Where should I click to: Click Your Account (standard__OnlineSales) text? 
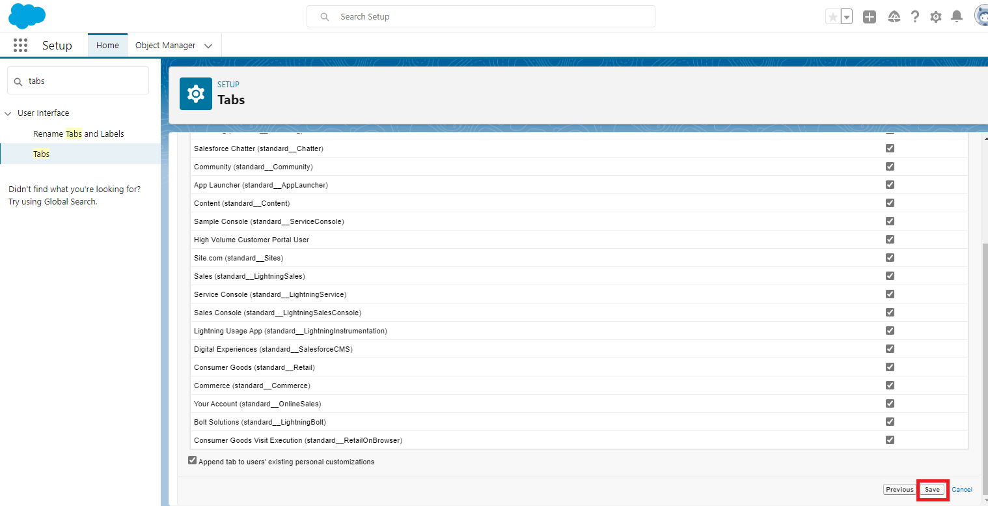258,404
